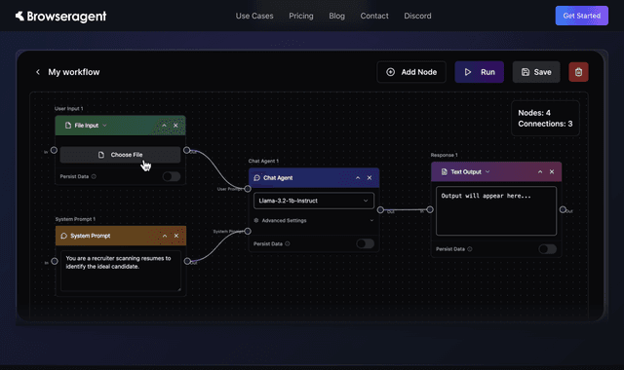
Task: Close the Text Output node
Action: (552, 171)
